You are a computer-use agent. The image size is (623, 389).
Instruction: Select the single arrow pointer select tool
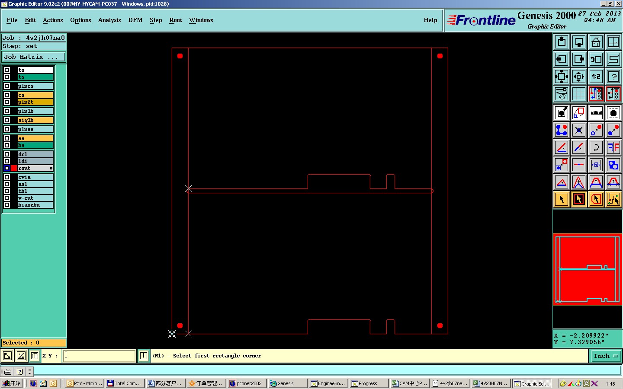tap(562, 199)
